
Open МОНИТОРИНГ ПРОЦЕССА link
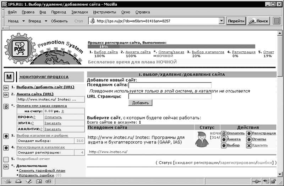[44, 77]
